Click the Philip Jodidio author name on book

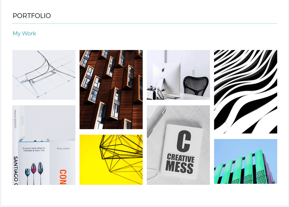(64, 148)
